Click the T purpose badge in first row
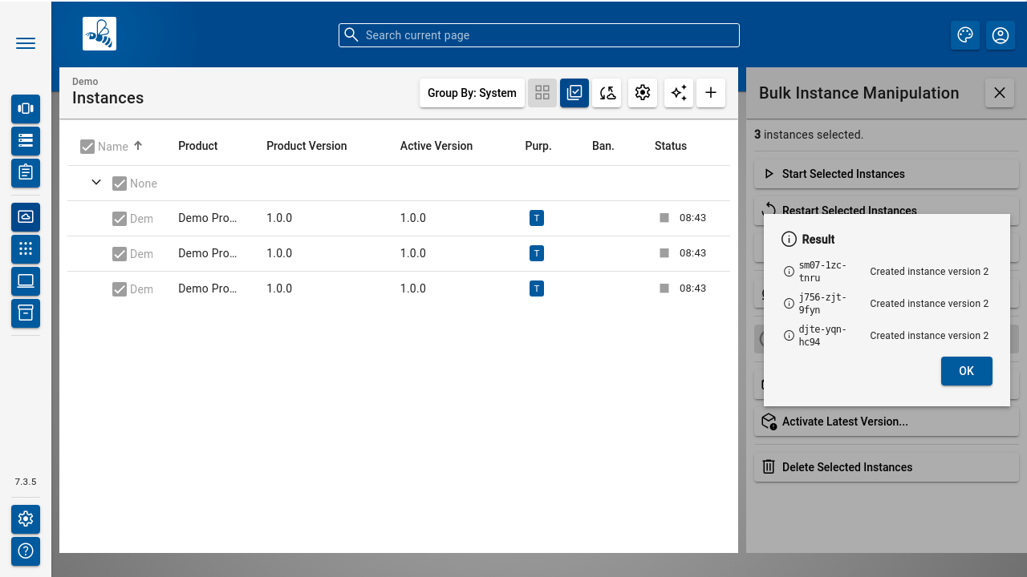Viewport: 1027px width, 577px height. (537, 218)
